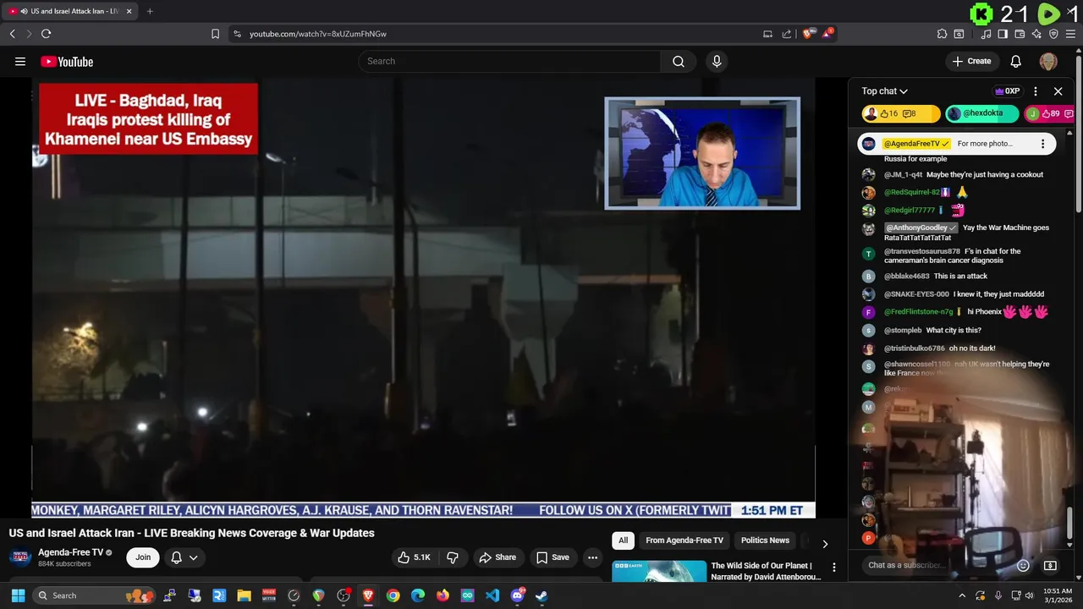Open File Explorer from the taskbar
This screenshot has height=609, width=1083.
click(x=245, y=595)
